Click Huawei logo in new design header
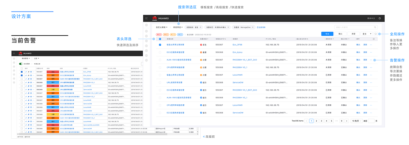 tap(155, 18)
